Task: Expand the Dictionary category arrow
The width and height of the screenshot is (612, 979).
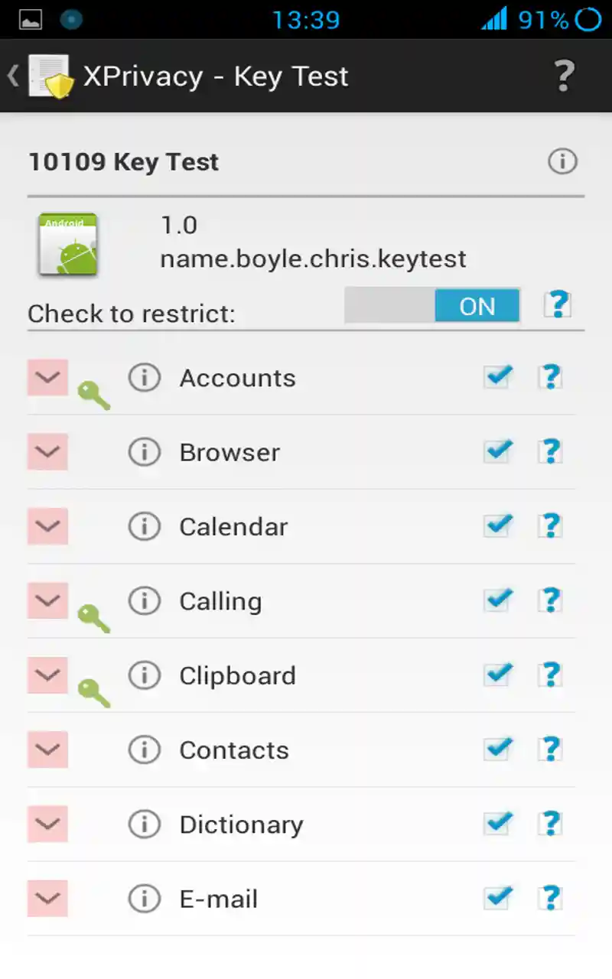Action: click(x=47, y=824)
